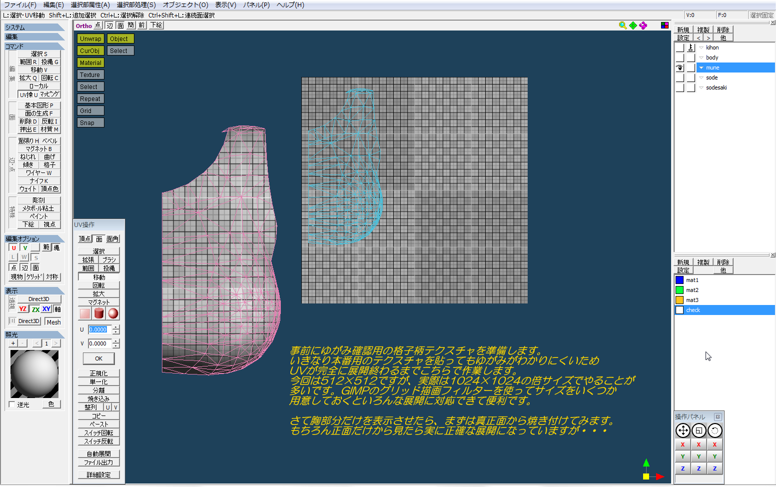Open the ファイル(F) menu
Viewport: 776px width, 487px height.
(20, 4)
